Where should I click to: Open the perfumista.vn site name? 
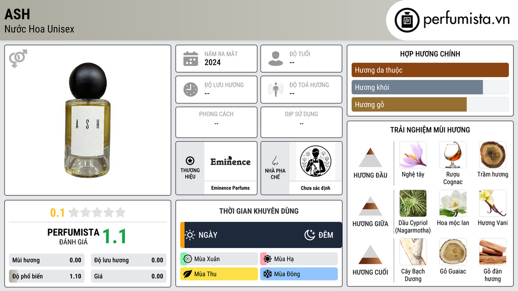click(x=466, y=20)
